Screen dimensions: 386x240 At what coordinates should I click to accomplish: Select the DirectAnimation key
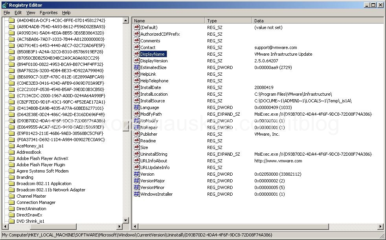coord(31,209)
